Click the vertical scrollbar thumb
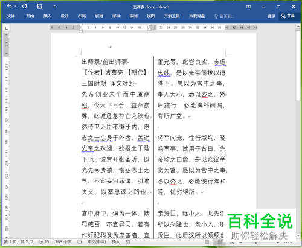302x248 pixels. (298, 65)
